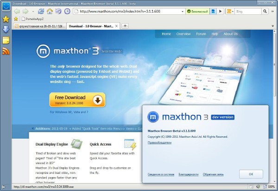278x191 pixels.
Task: Click the Refresh page icon
Action: (x=41, y=11)
